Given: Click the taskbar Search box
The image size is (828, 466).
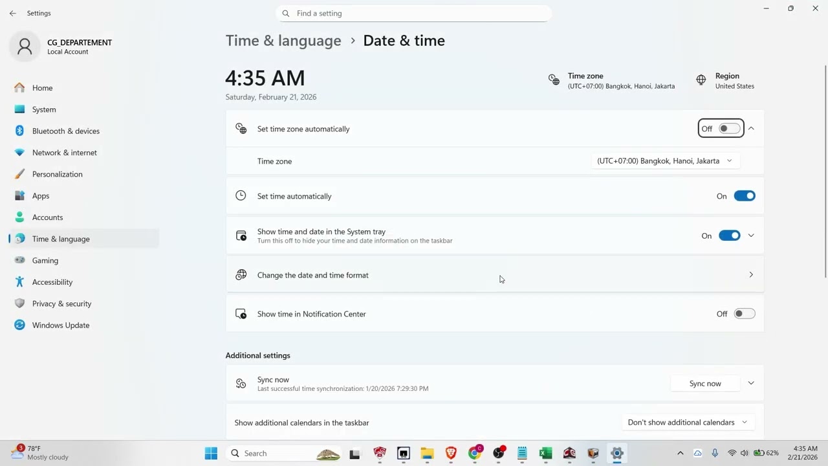Looking at the screenshot, I should tap(285, 453).
